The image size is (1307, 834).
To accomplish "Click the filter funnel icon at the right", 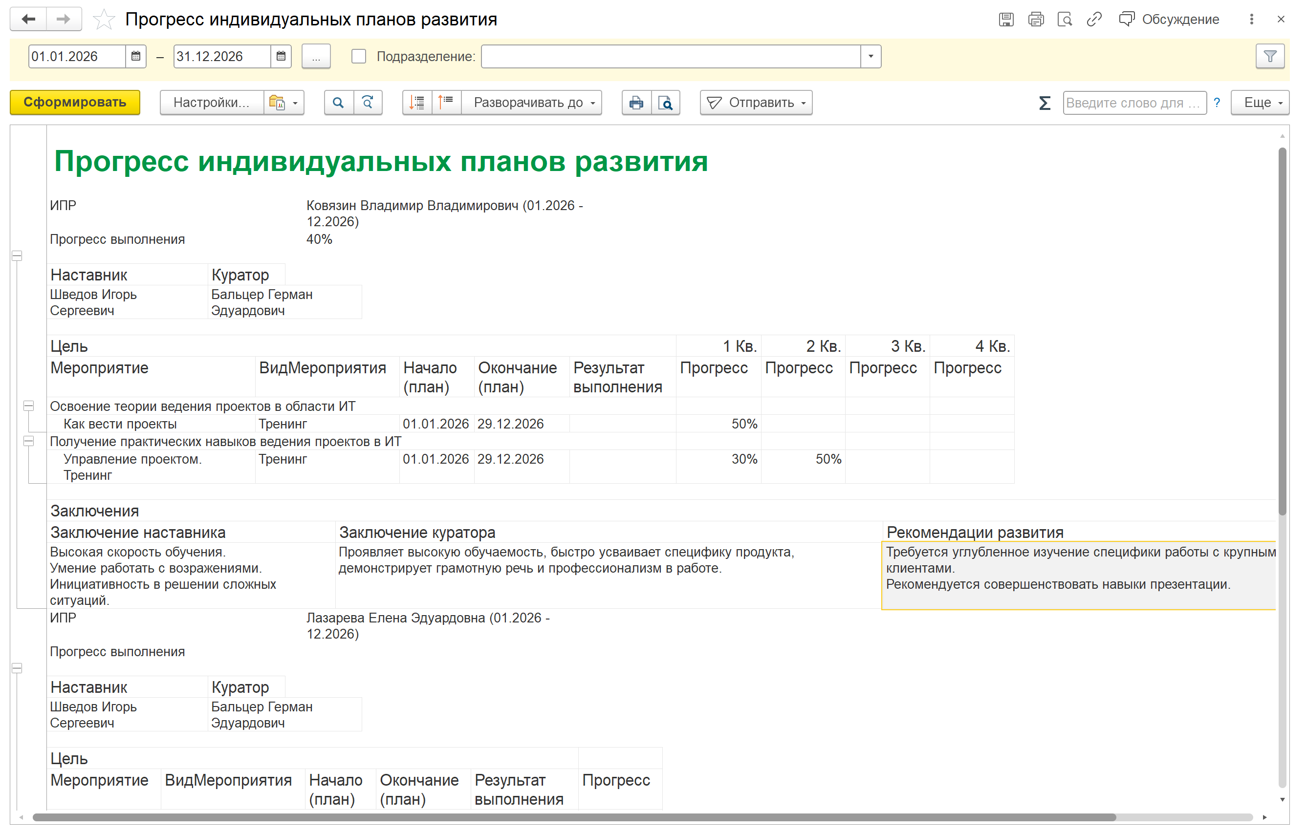I will (x=1269, y=57).
